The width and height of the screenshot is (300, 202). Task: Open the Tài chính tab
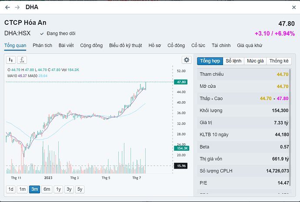(221, 45)
